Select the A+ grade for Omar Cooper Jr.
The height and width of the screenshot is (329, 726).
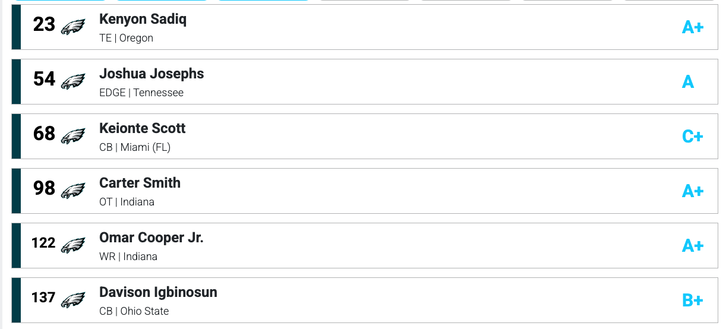(x=692, y=246)
